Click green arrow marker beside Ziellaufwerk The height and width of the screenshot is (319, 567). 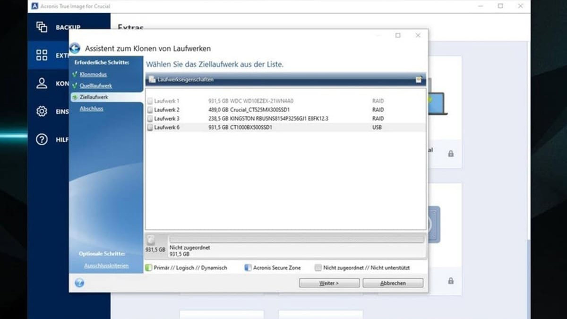75,97
